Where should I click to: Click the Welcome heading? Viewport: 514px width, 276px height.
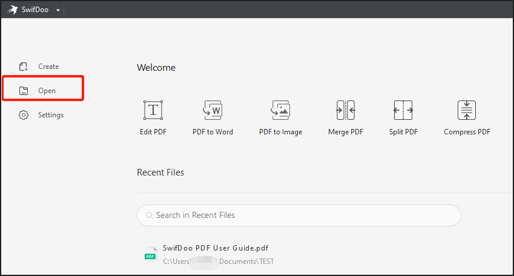tap(156, 68)
